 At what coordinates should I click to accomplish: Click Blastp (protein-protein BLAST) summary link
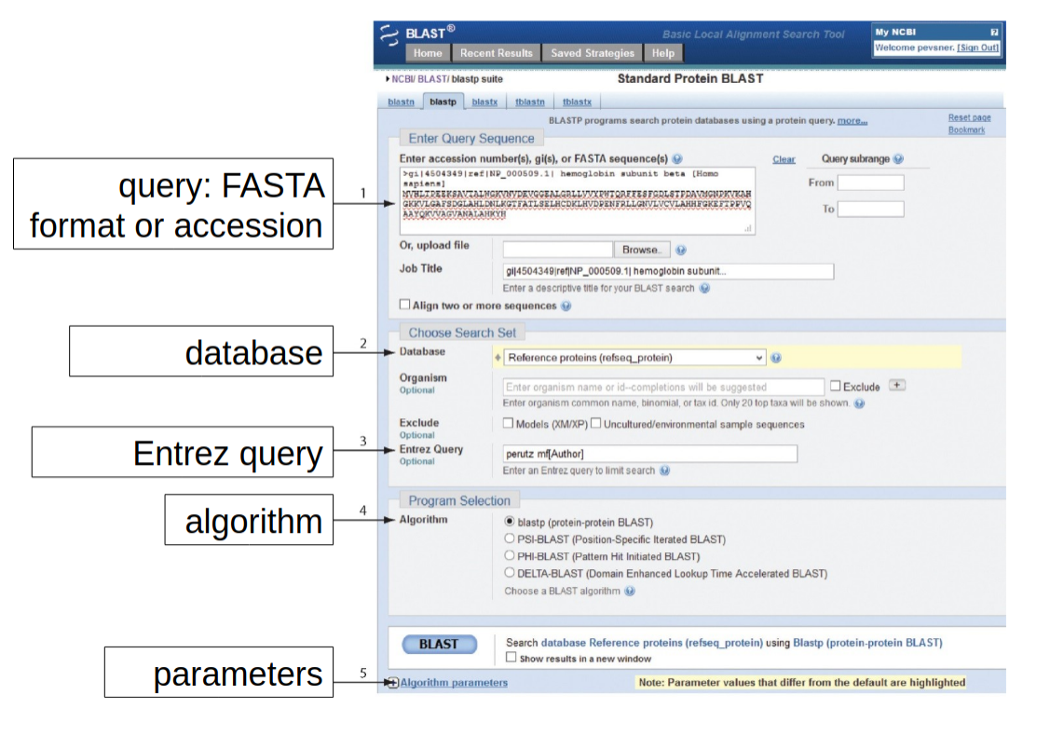867,643
